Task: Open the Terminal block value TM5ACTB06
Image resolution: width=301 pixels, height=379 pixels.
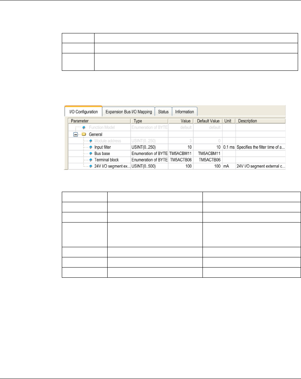Action: pos(181,160)
